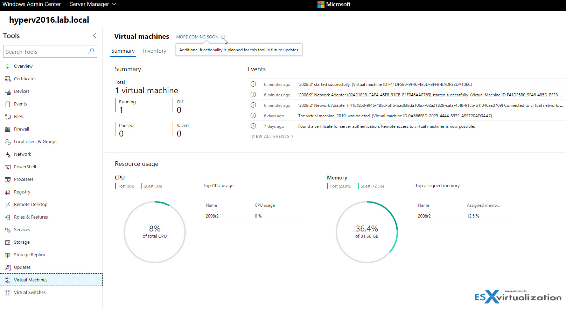Click the Virtual Switches icon
The image size is (566, 309).
tap(7, 293)
